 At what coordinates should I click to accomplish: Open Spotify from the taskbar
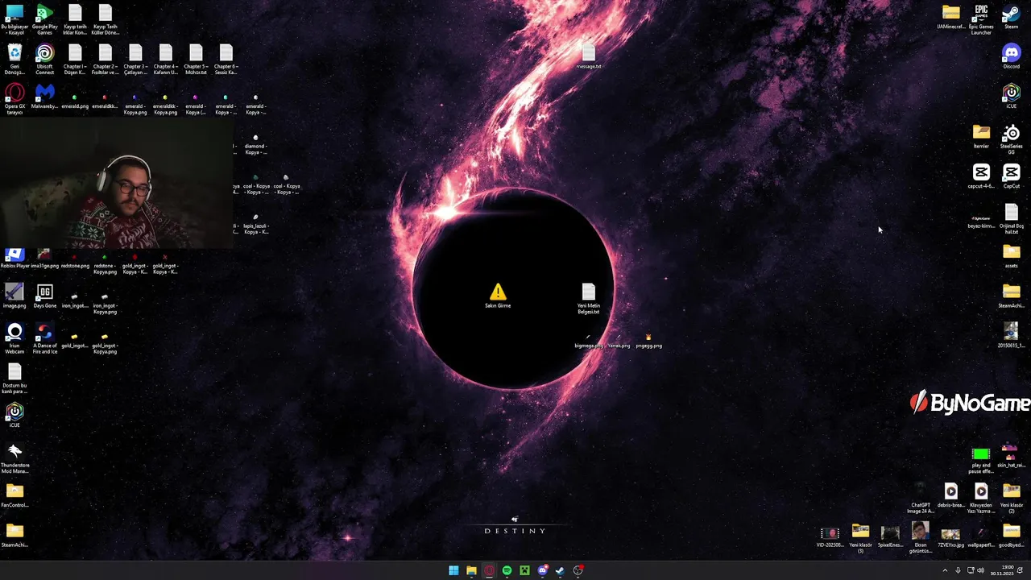click(x=507, y=570)
